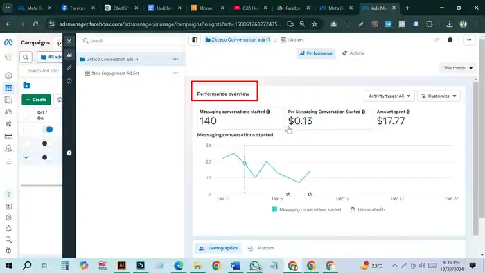Open WhatsApp from the taskbar
The height and width of the screenshot is (273, 485).
254,265
